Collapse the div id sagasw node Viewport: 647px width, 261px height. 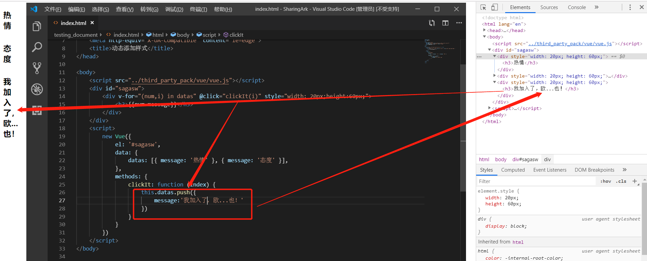pyautogui.click(x=490, y=50)
